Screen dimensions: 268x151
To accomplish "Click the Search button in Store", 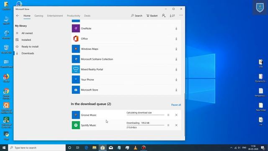I will (137, 16).
